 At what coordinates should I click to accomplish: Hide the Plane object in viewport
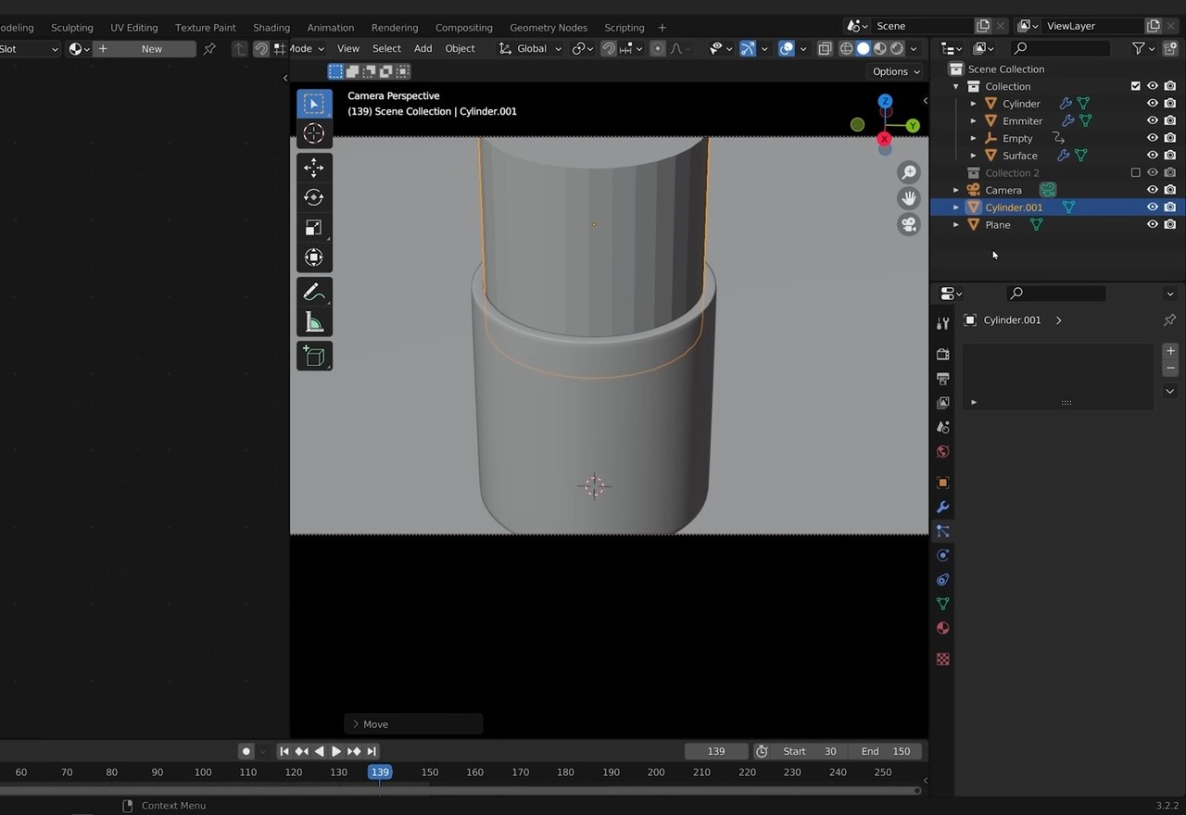1153,225
